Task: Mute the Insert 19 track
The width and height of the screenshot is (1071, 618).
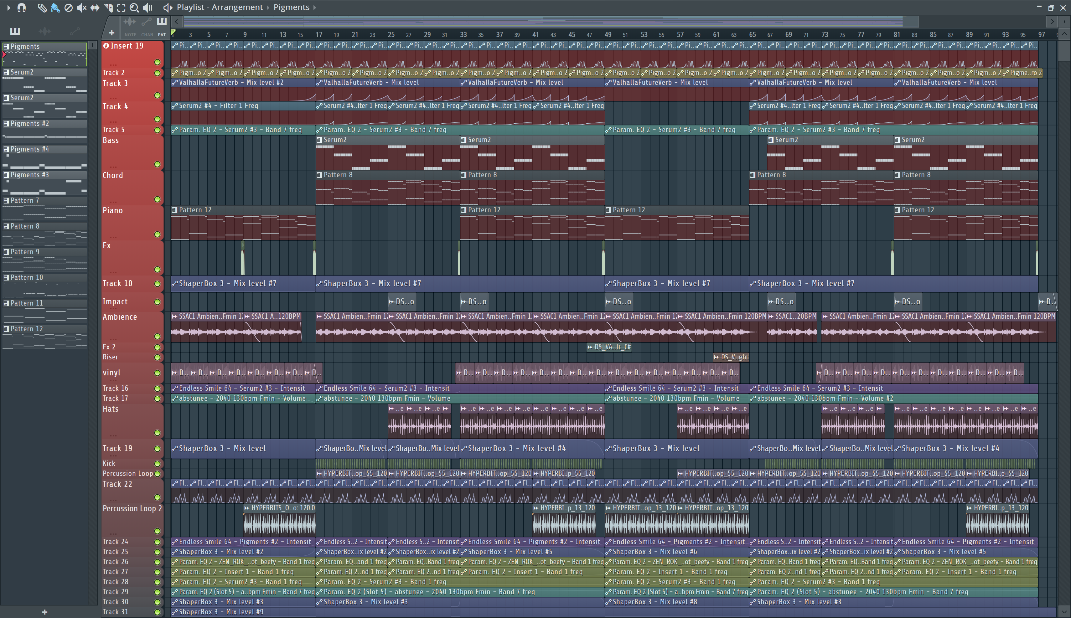Action: click(157, 62)
